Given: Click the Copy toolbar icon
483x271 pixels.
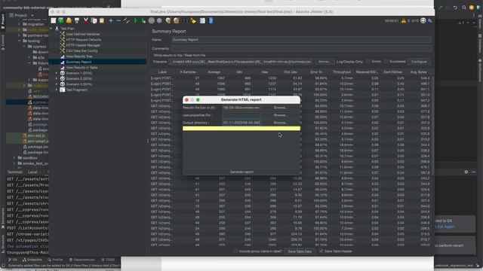Looking at the screenshot, I should pos(94,20).
